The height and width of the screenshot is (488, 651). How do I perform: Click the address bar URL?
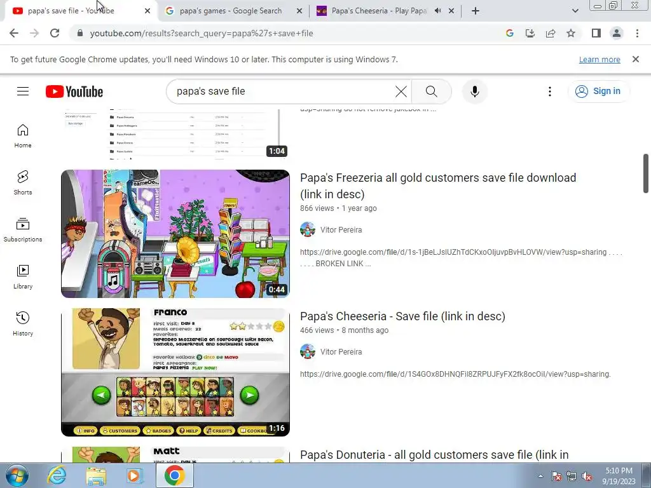coord(202,33)
